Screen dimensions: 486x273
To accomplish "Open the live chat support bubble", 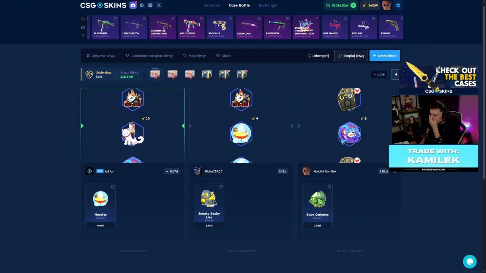I will [x=470, y=262].
